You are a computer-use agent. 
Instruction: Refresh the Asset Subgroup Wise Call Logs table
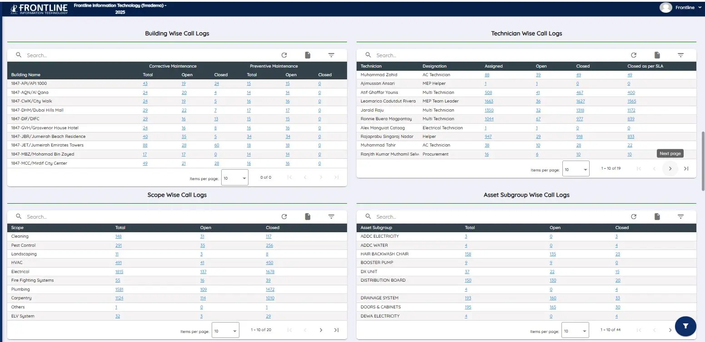(x=634, y=216)
